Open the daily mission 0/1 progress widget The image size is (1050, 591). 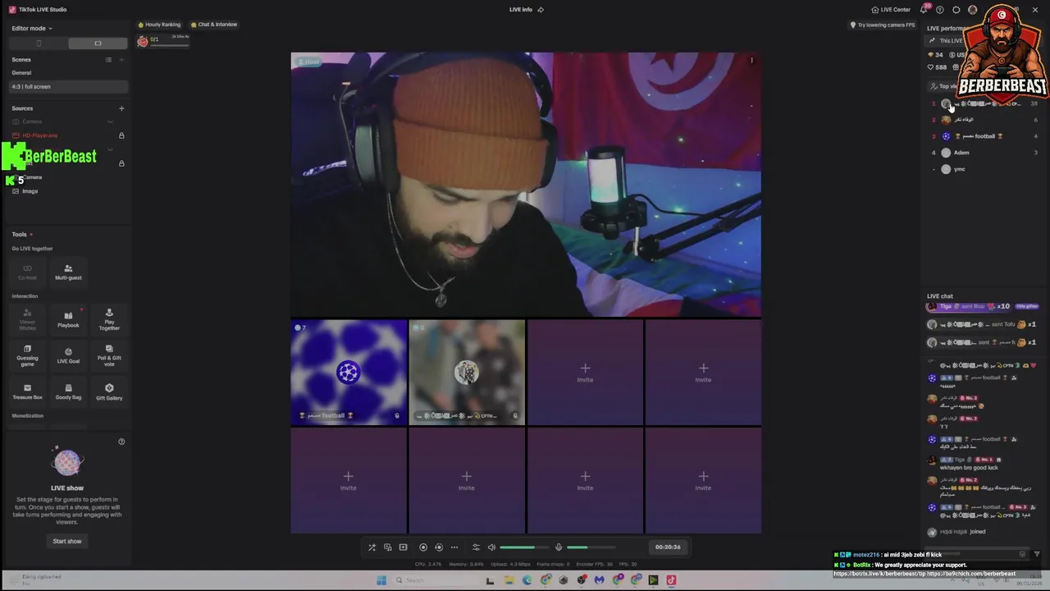[x=163, y=41]
